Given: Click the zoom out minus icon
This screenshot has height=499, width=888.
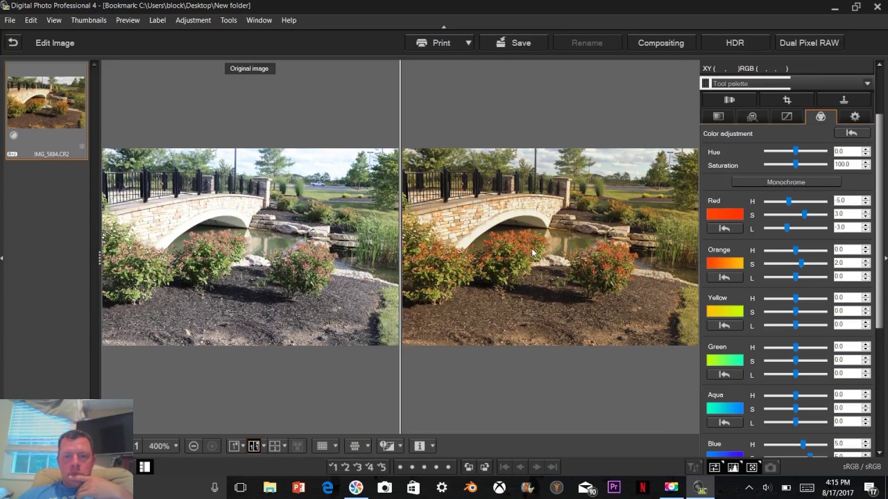Looking at the screenshot, I should 194,446.
